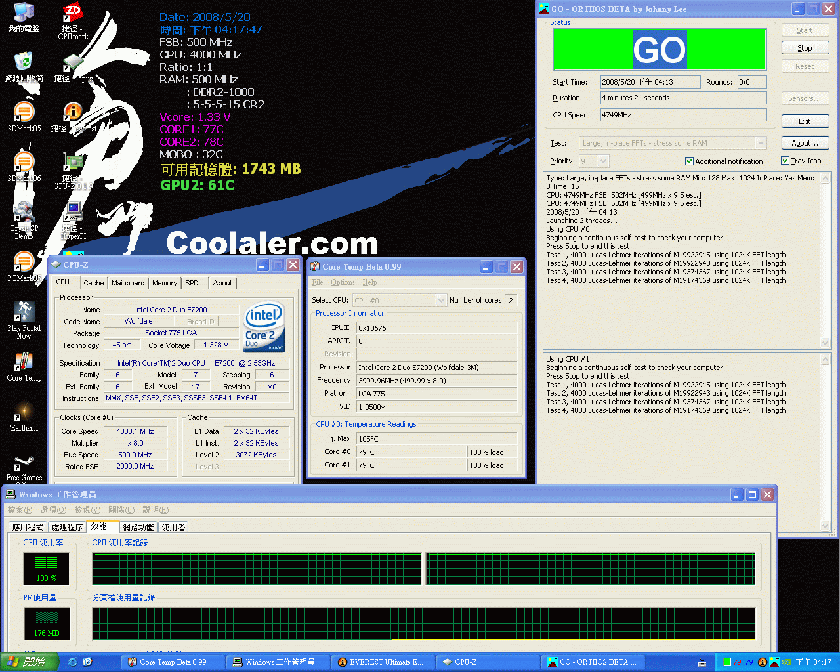Switch to the Memory tab in CPU-Z

click(165, 283)
